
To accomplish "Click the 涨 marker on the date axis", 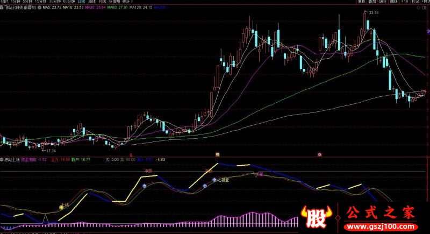I will 319,155.
